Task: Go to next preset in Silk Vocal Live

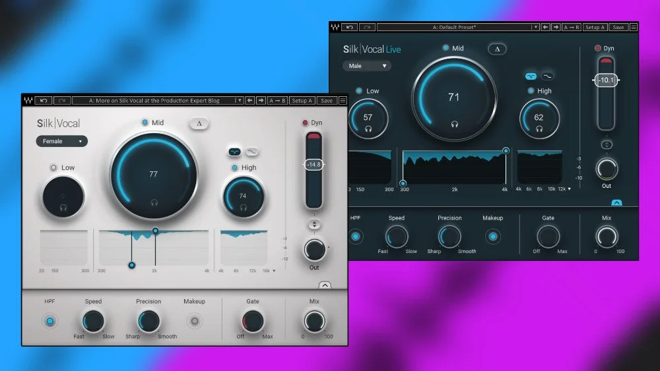Action: tap(556, 27)
